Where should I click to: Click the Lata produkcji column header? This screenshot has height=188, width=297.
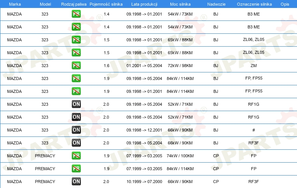tap(144, 4)
